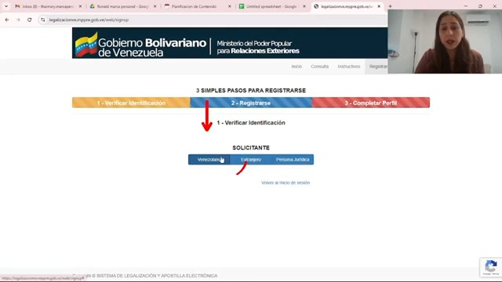
Task: Open a new tab with the plus icon
Action: click(391, 6)
